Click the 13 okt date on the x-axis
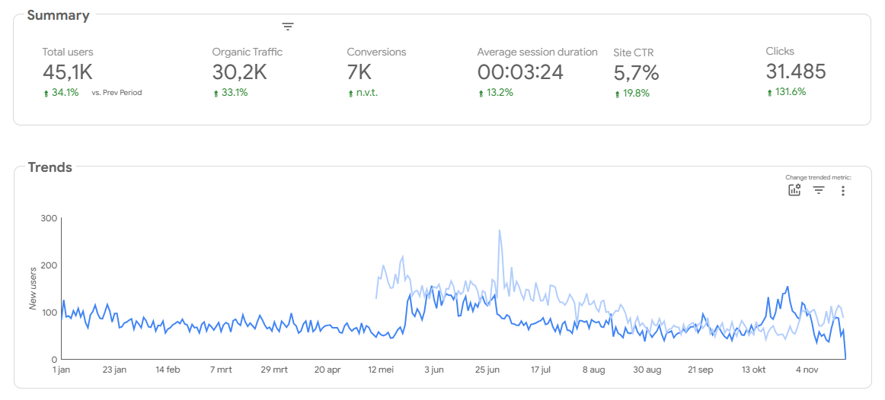 [753, 370]
